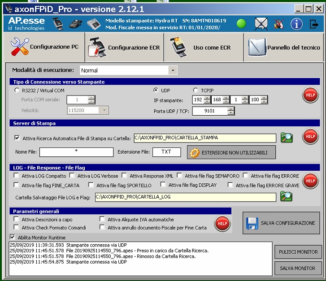Click the white cash register icon in header
Screen dimensions: 326x281
94,24
